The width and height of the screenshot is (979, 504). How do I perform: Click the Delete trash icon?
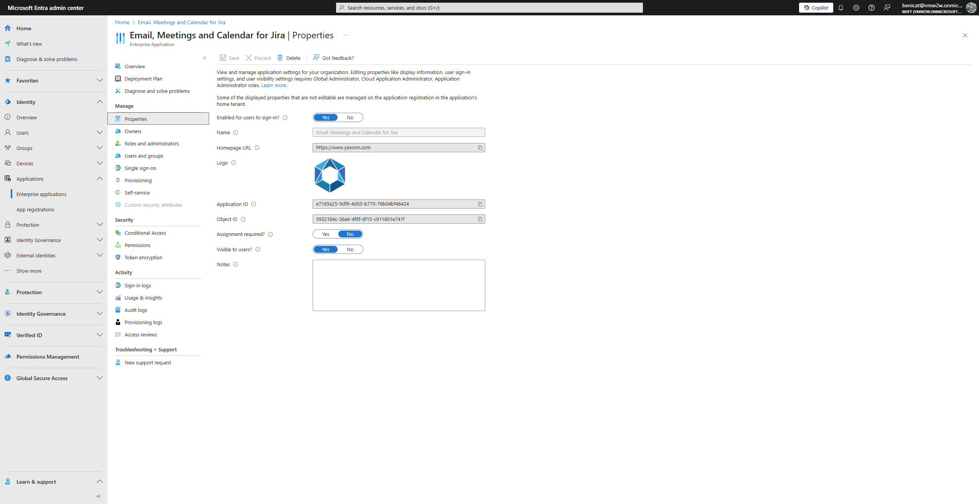[280, 58]
